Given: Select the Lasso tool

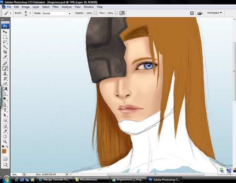Looking at the screenshot, I should [5, 42].
